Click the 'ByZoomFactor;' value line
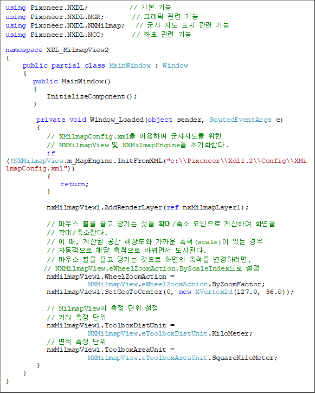The image size is (315, 394). tap(176, 284)
